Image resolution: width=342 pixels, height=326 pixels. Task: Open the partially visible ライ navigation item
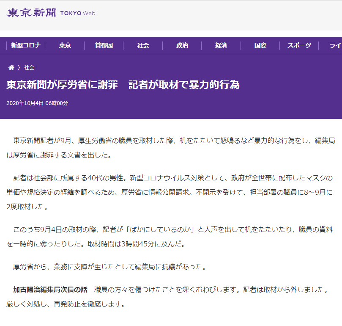[x=336, y=45]
